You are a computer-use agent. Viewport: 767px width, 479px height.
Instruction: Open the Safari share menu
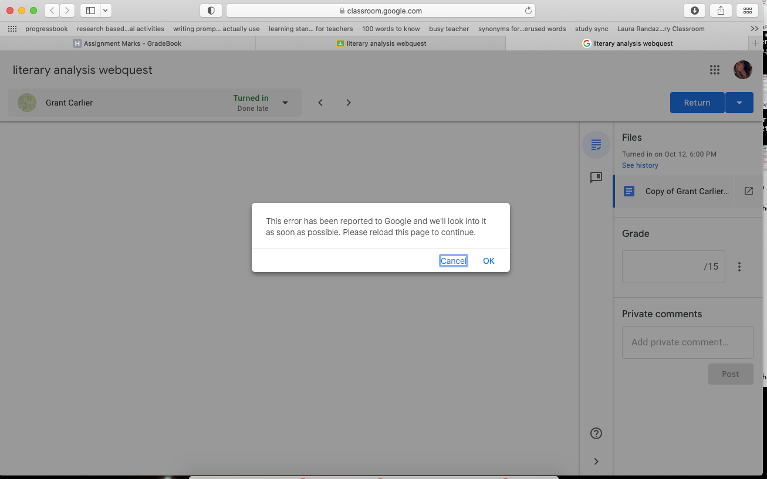721,11
